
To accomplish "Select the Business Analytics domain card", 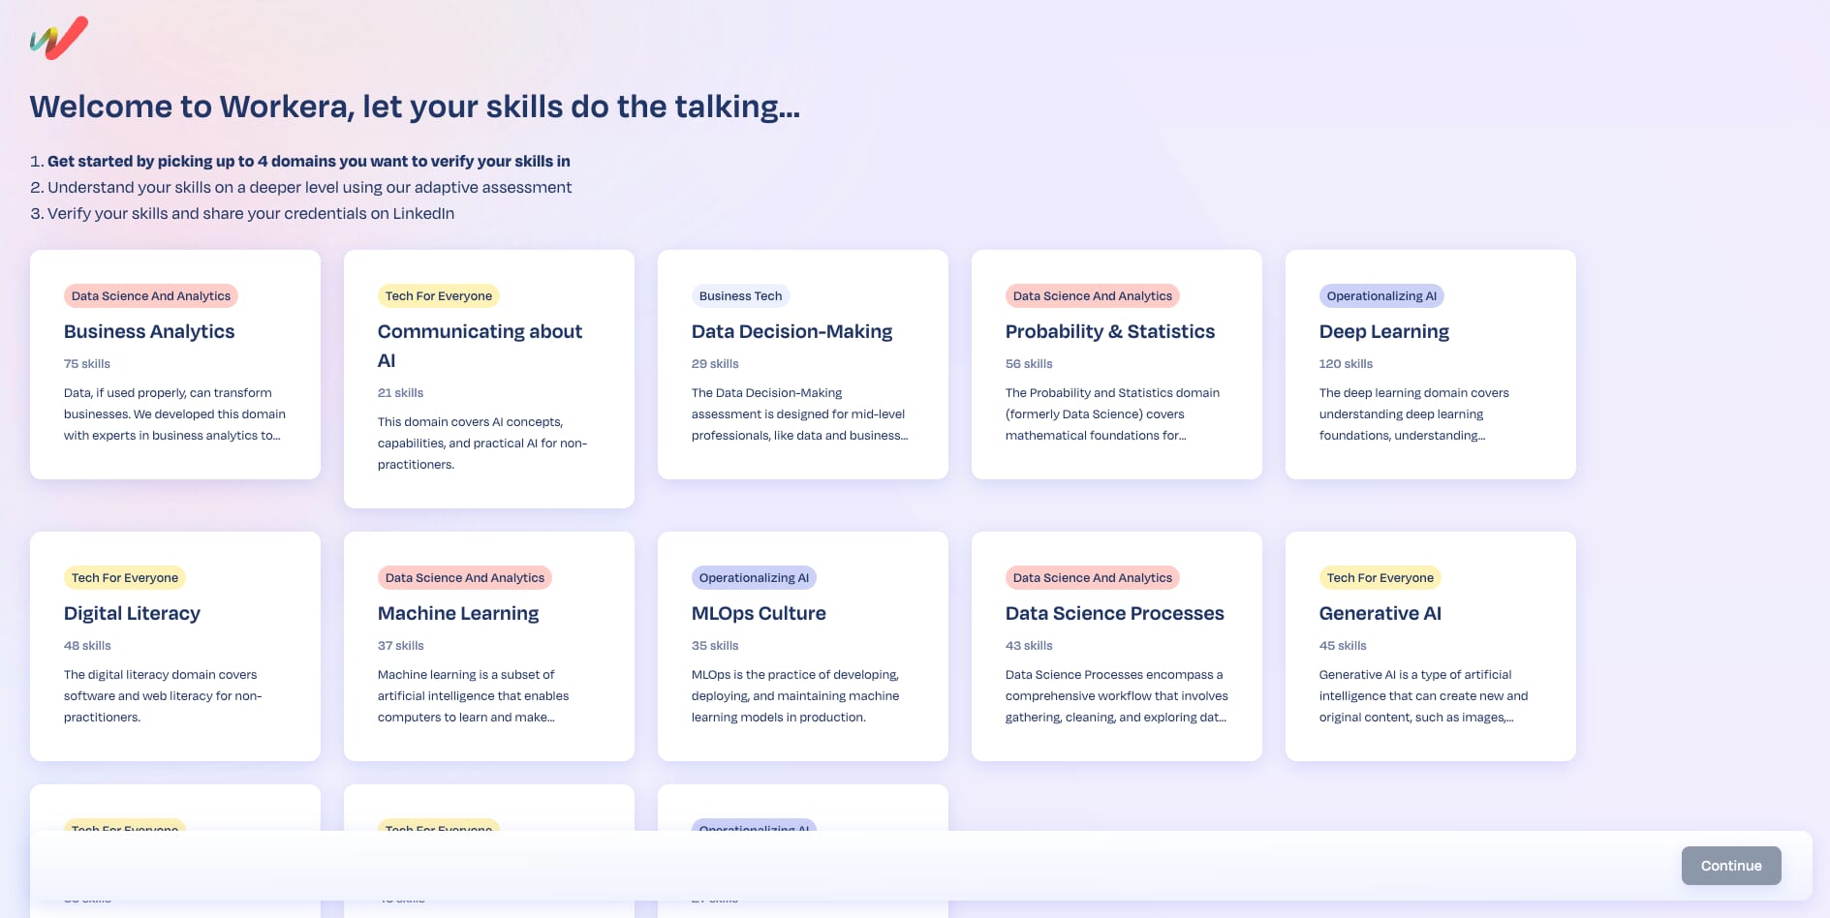I will point(175,364).
